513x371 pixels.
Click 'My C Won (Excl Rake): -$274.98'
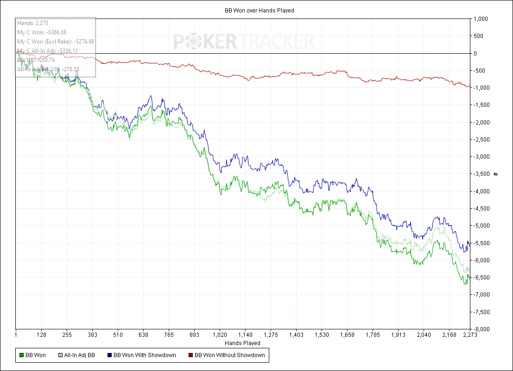56,42
